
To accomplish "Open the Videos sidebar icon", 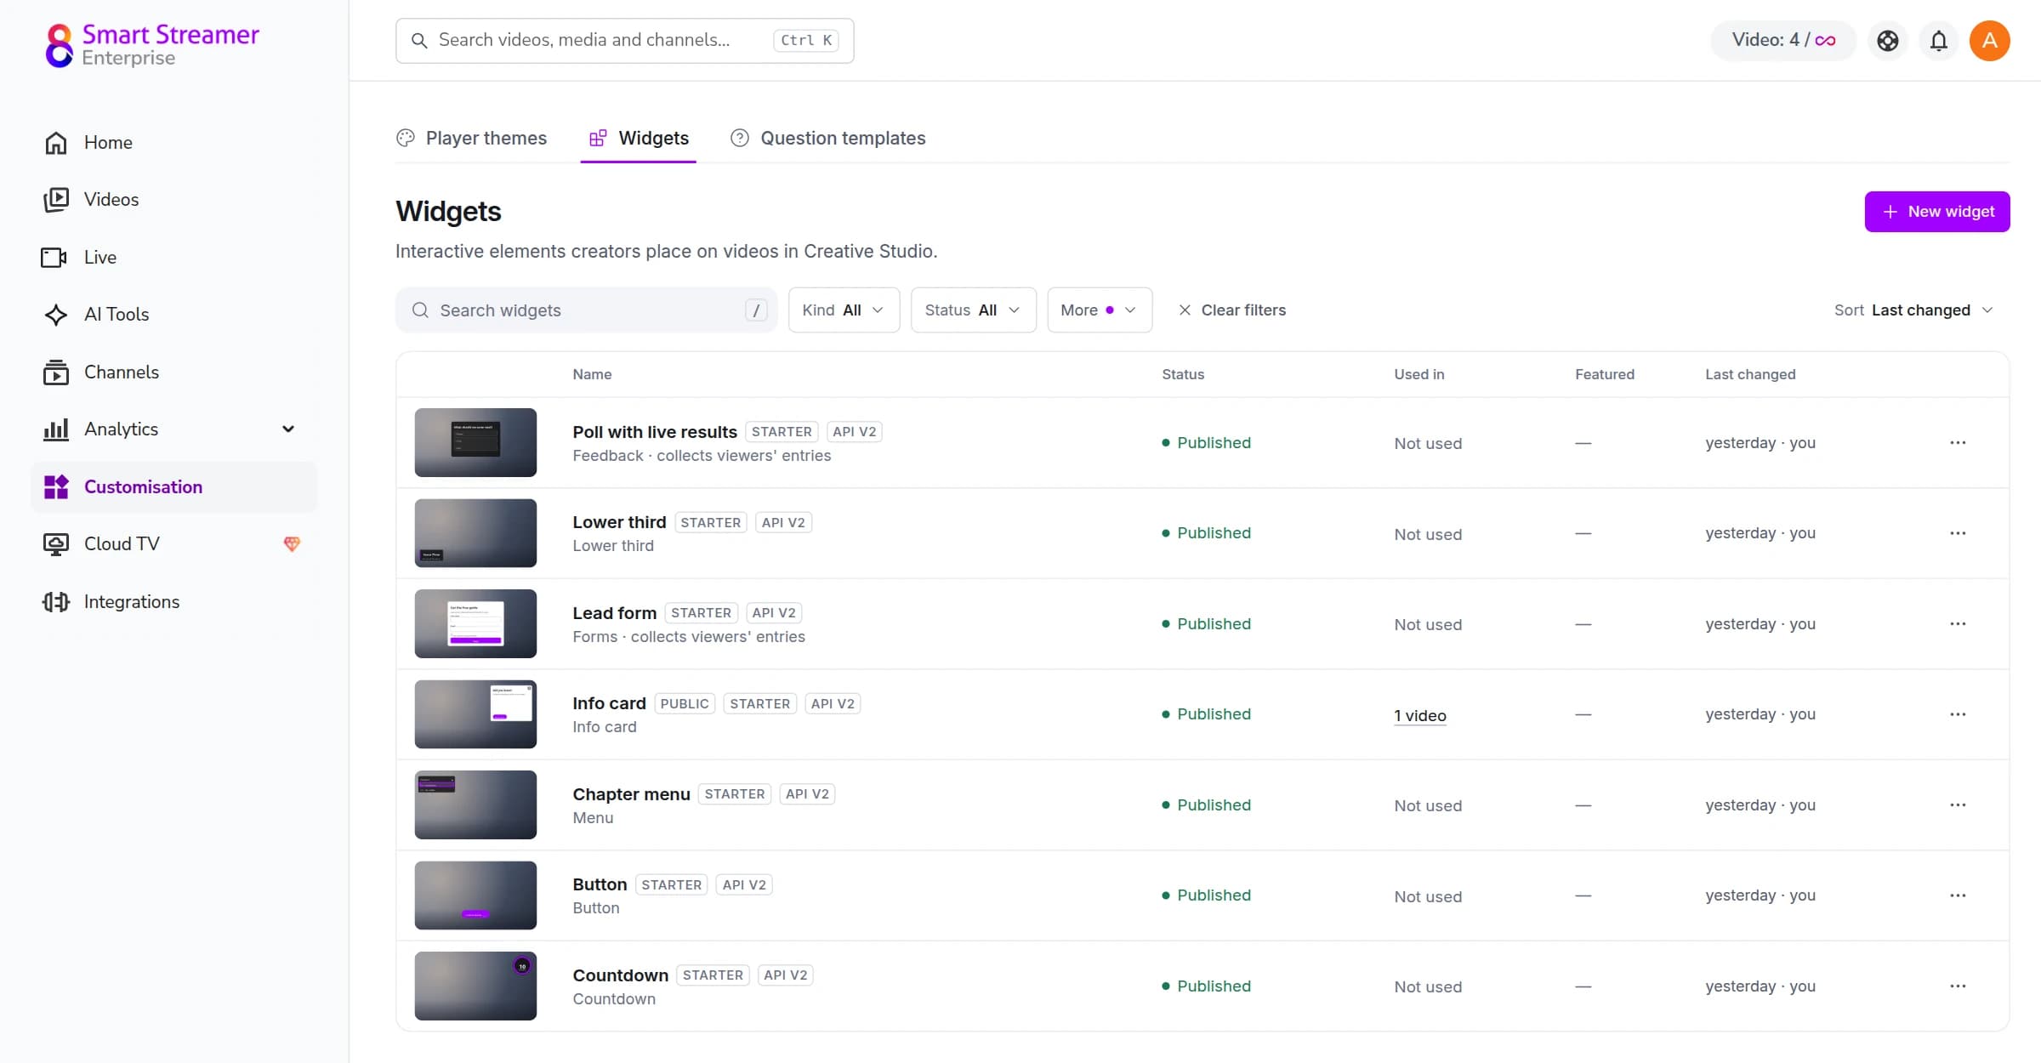I will [56, 199].
